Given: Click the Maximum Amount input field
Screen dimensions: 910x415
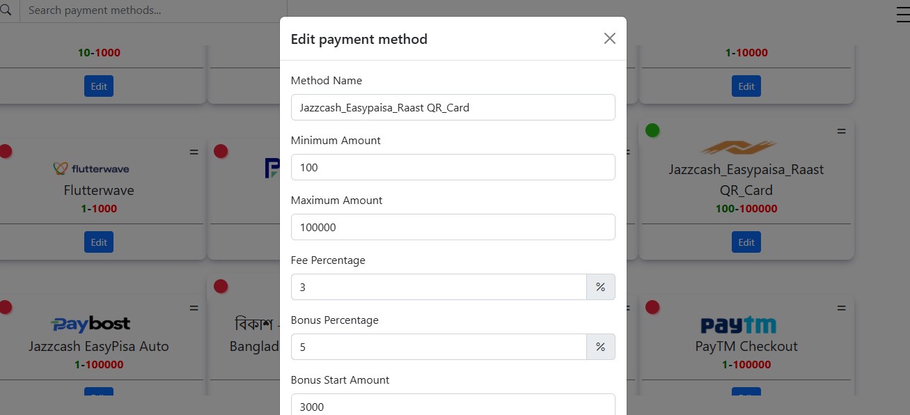Looking at the screenshot, I should 453,227.
